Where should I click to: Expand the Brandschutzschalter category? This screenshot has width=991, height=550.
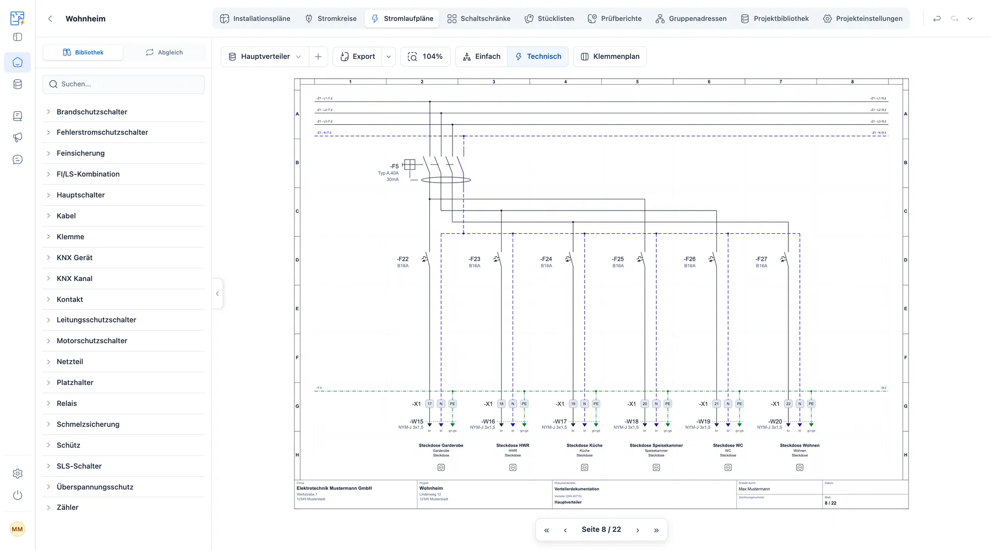[x=123, y=112]
